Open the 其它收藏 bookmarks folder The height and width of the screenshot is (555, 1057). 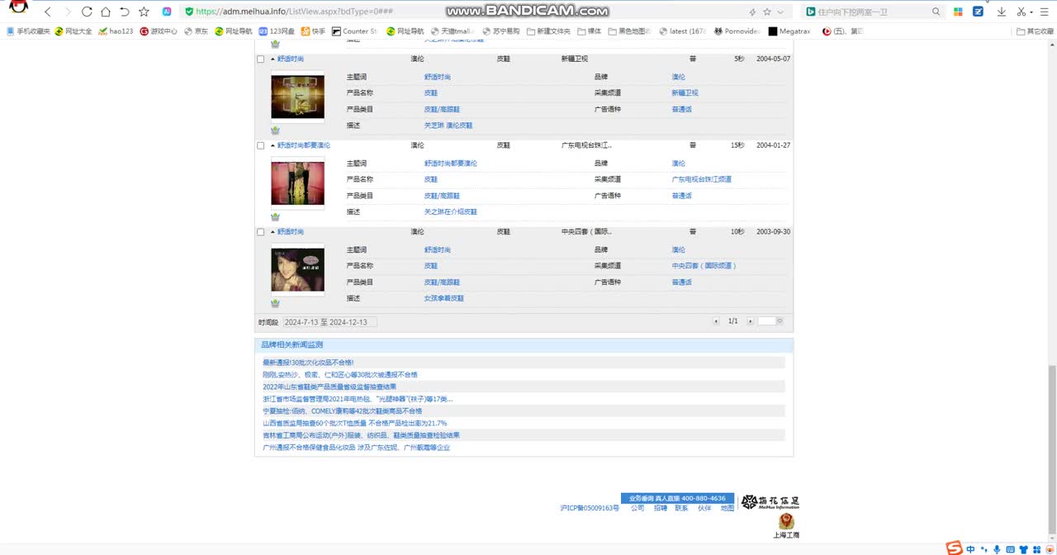tap(1035, 31)
